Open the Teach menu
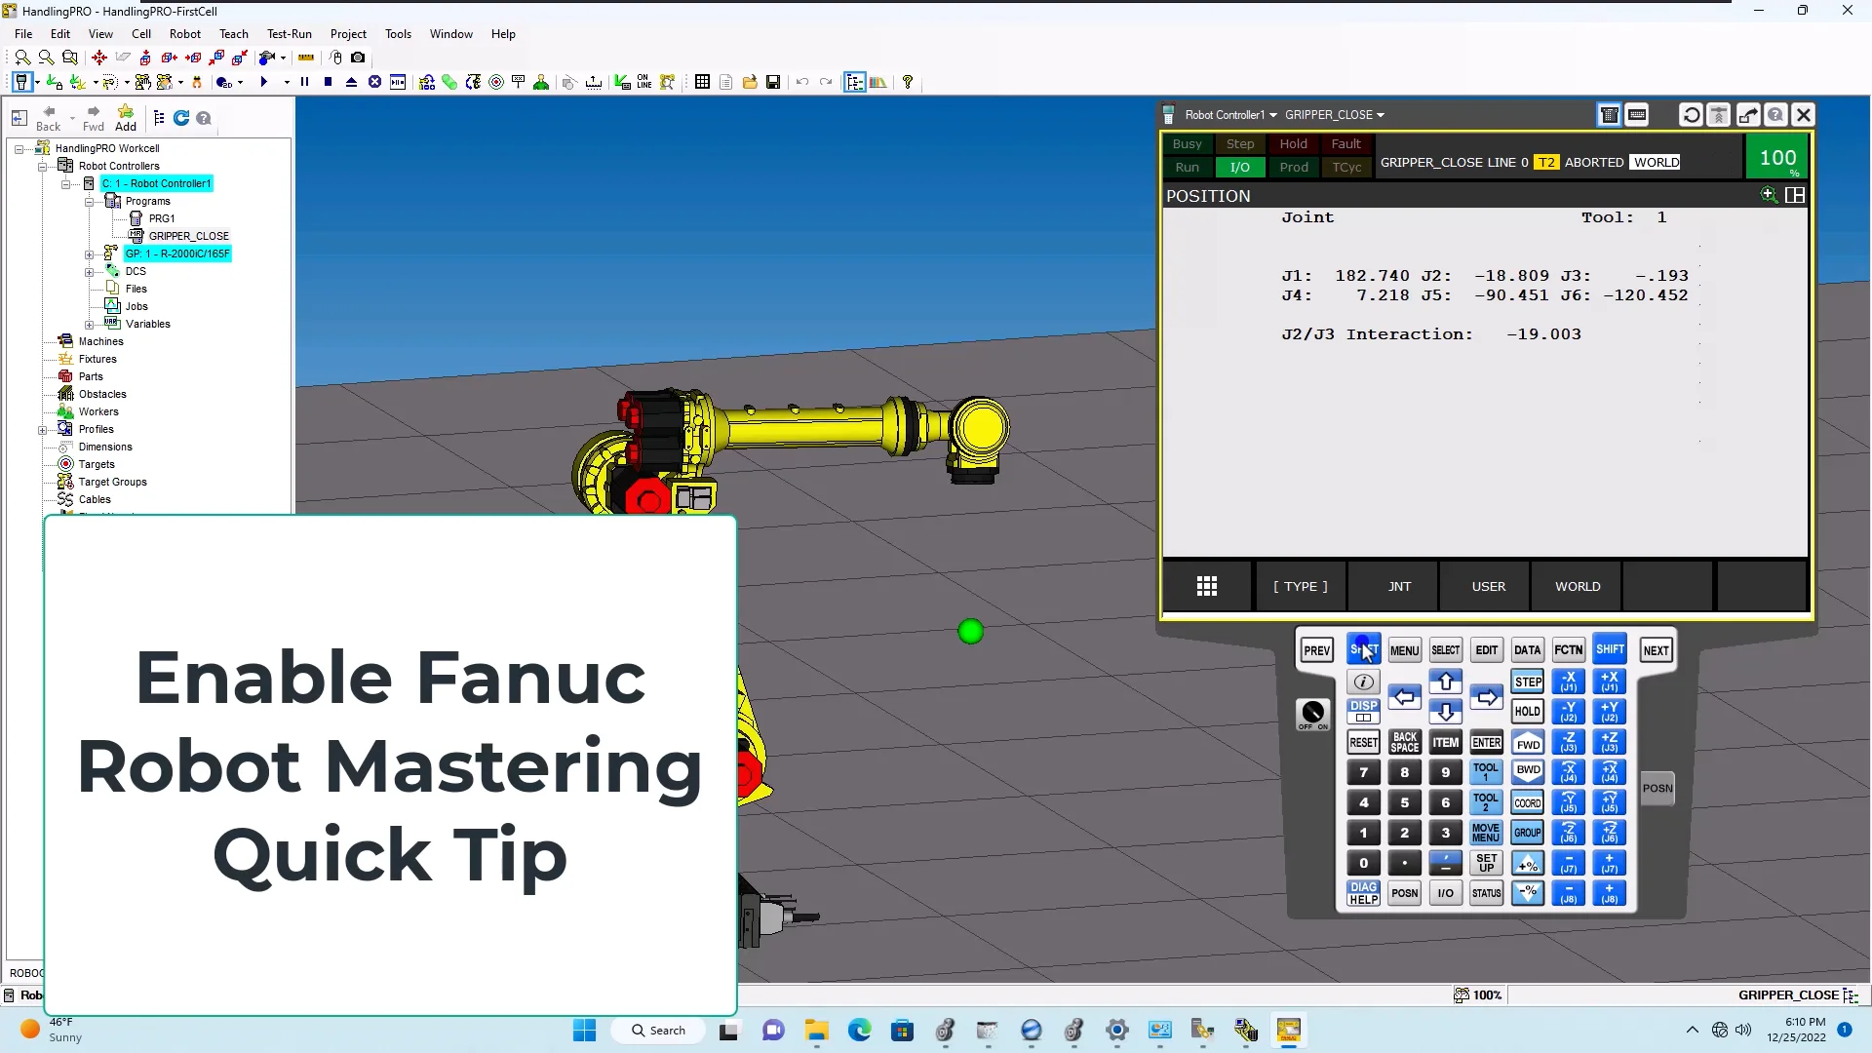This screenshot has height=1053, width=1872. pos(233,33)
